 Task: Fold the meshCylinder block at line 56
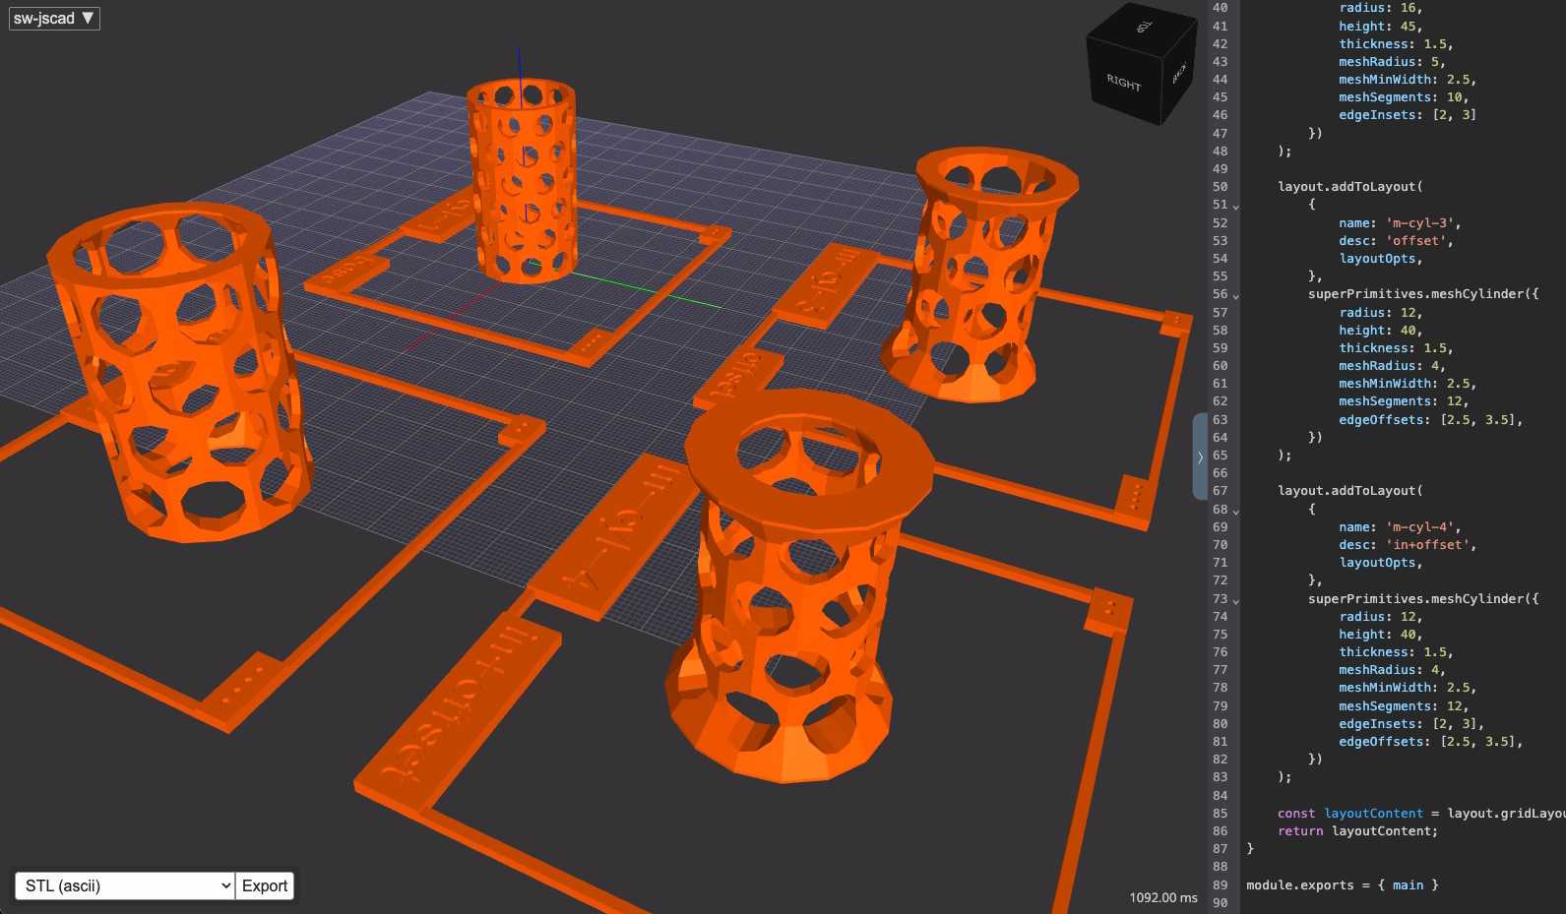point(1236,295)
